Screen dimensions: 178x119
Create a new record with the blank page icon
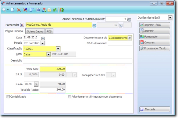coord(12,10)
